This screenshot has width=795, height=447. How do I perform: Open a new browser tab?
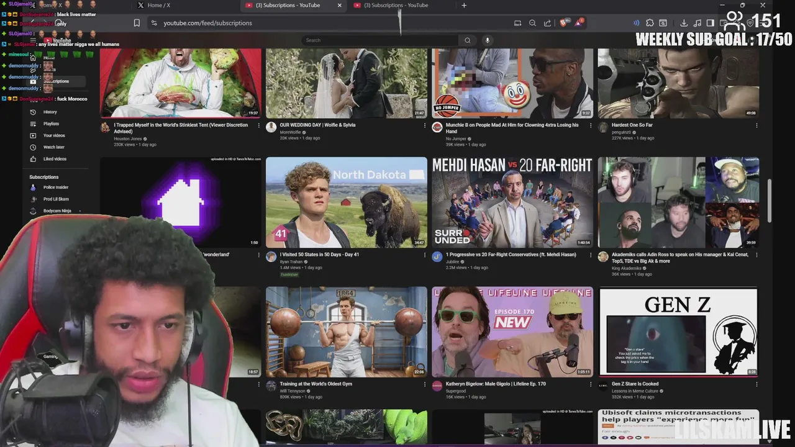[464, 5]
